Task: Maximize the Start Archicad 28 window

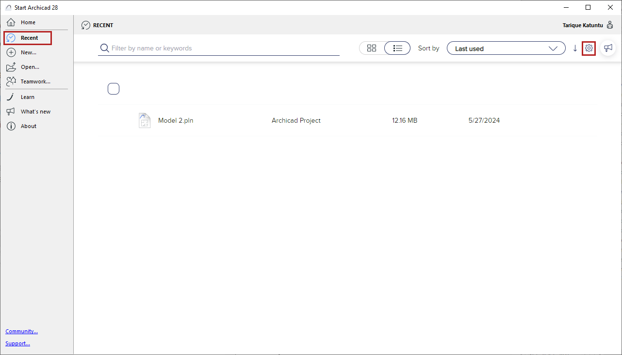Action: [x=588, y=7]
